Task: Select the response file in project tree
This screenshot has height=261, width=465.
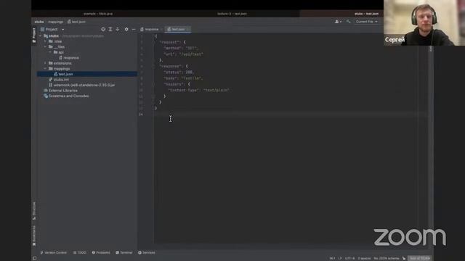Action: click(69, 58)
